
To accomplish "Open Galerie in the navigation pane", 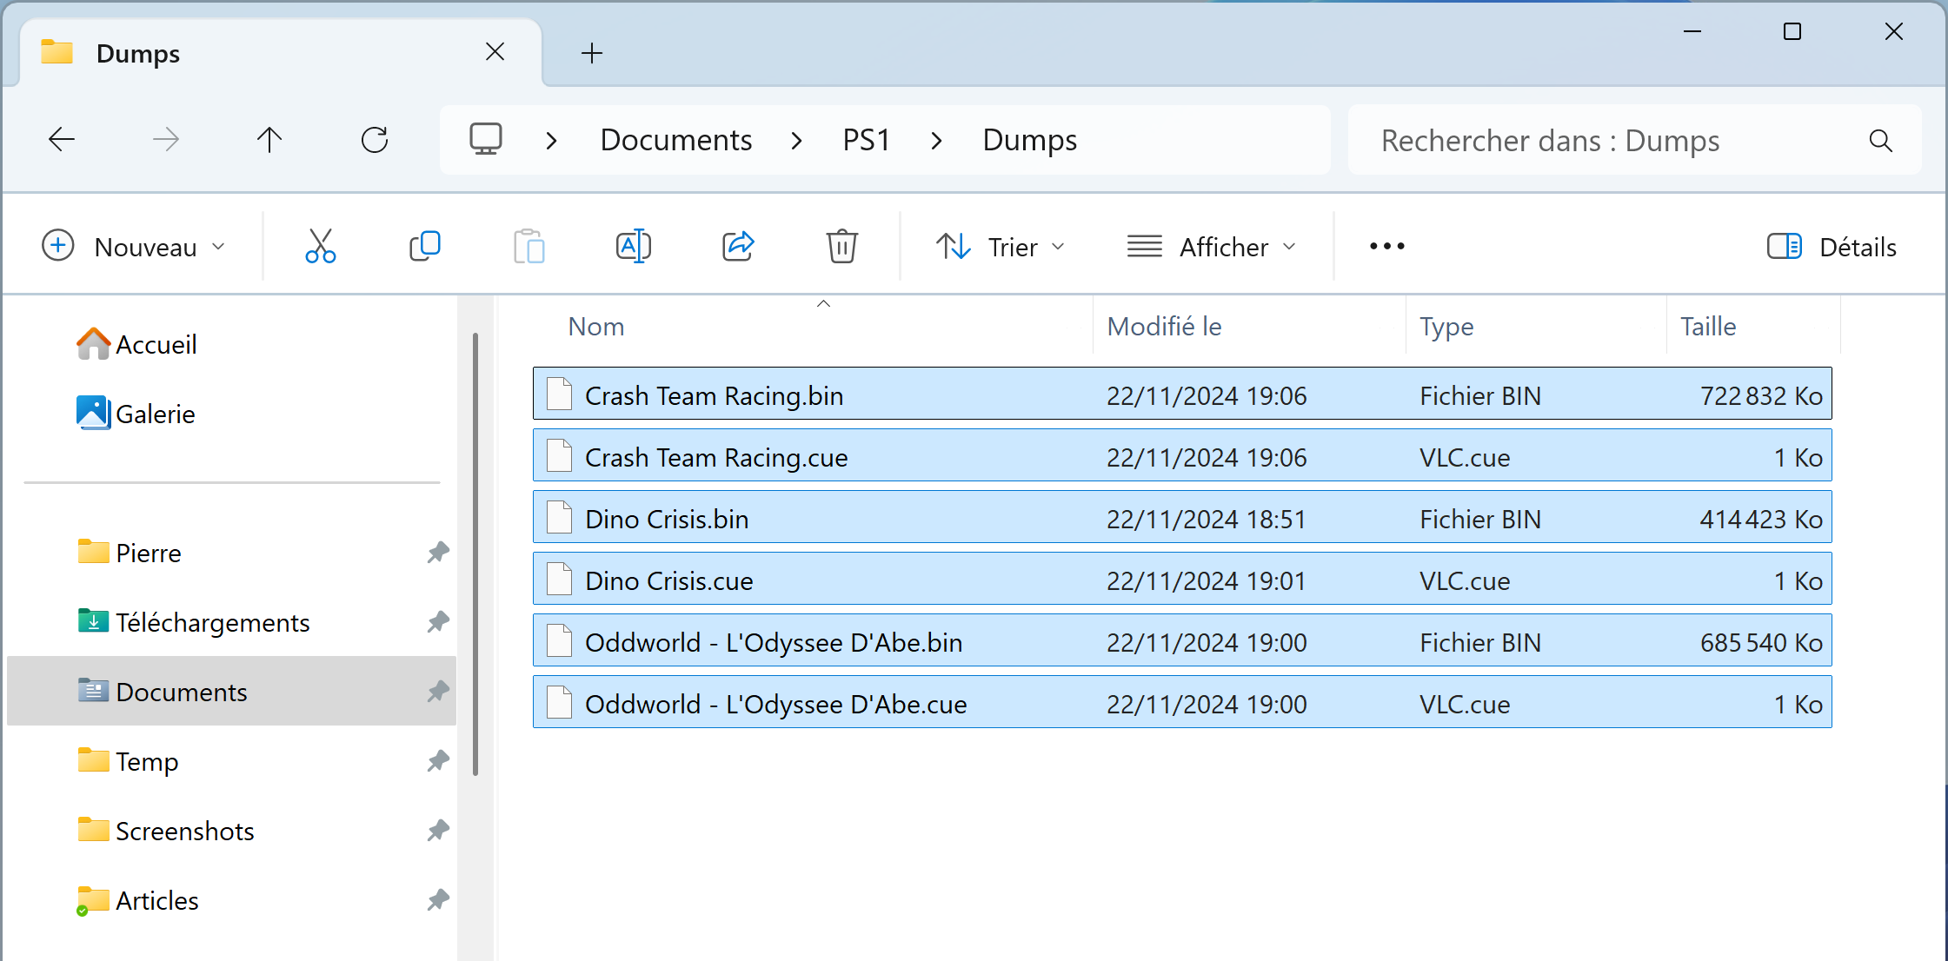I will click(136, 414).
